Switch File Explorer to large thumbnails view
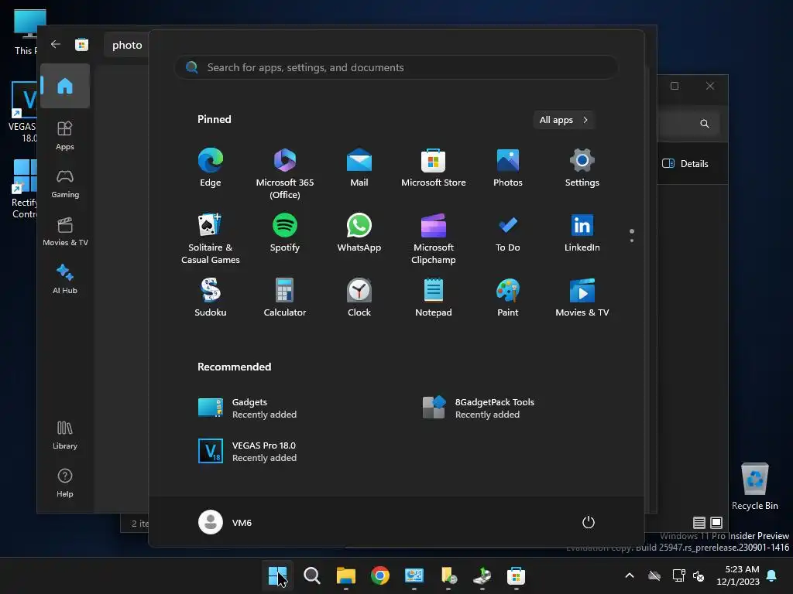Screen dimensions: 793x594 716,523
